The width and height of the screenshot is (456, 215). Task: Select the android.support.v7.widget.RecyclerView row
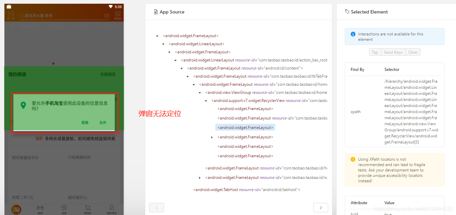point(269,101)
